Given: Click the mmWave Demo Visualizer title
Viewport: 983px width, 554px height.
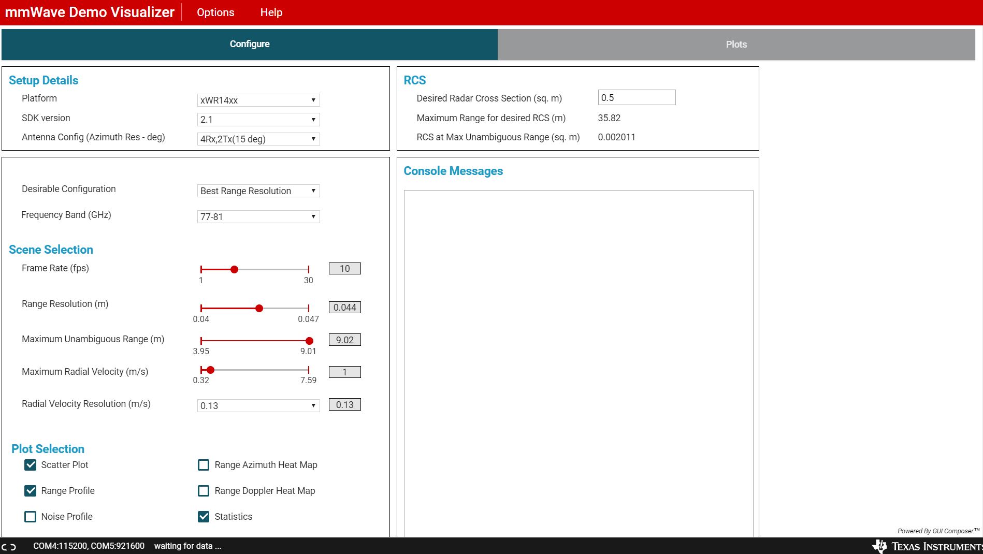Looking at the screenshot, I should (90, 12).
